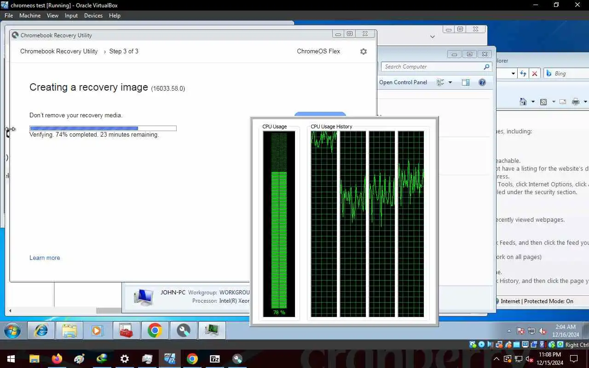Launch Firefox from the host taskbar
The width and height of the screenshot is (589, 368).
pos(57,359)
